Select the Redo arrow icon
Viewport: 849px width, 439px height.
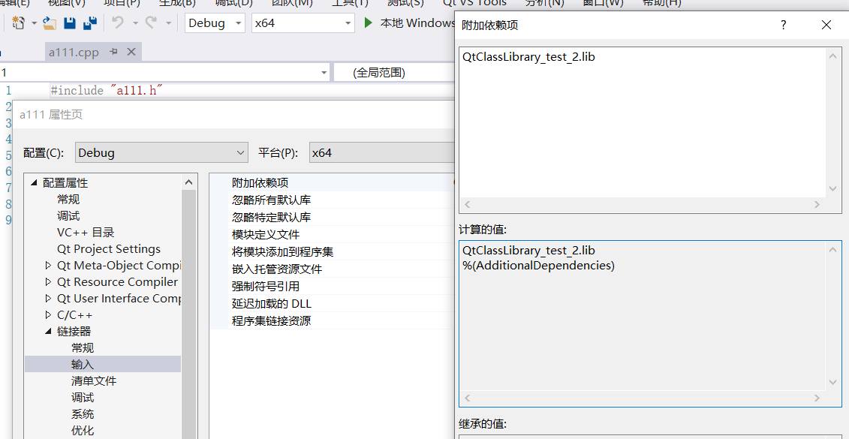pyautogui.click(x=151, y=23)
